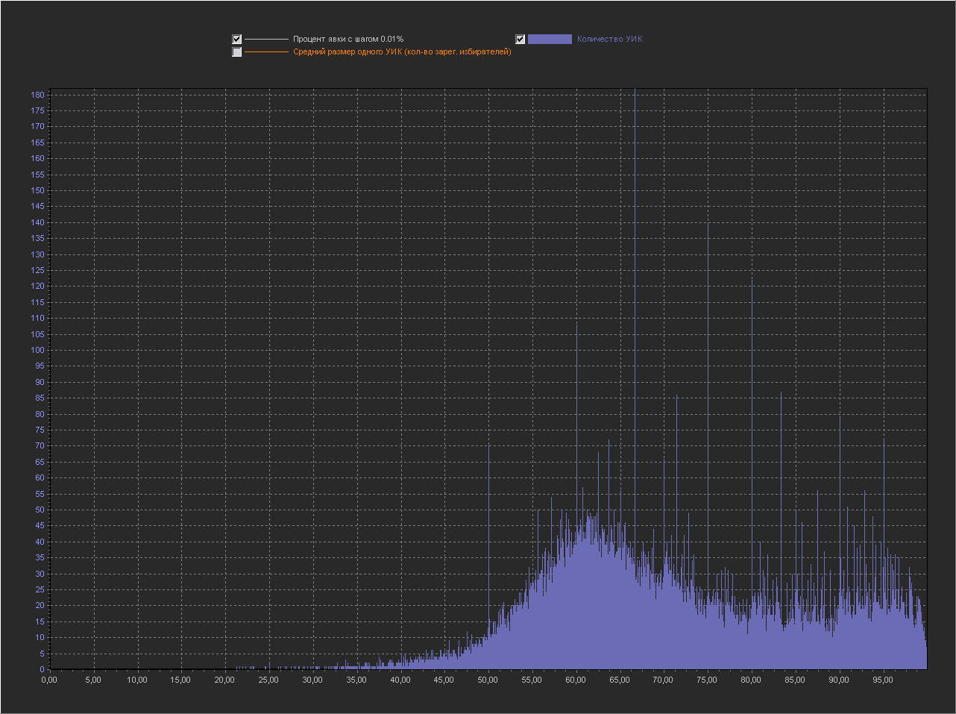
Task: Click vertical axis value '80'
Action: point(40,414)
